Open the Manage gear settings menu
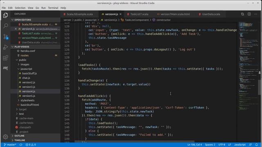Image resolution: width=262 pixels, height=147 pixels. coord(5,137)
